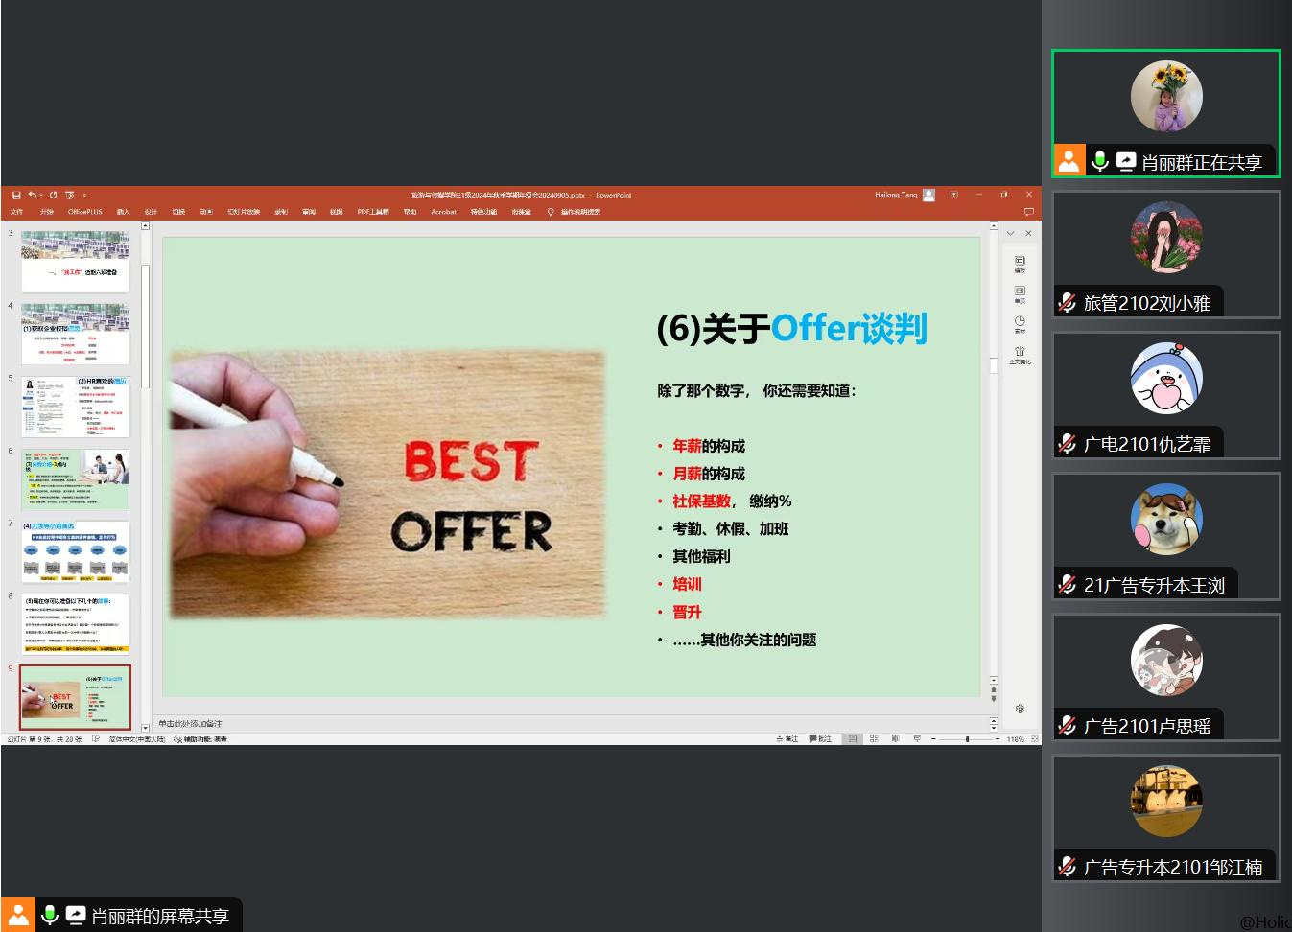This screenshot has width=1292, height=932.
Task: Click the 全文美化 icon in side pane
Action: (x=1020, y=355)
